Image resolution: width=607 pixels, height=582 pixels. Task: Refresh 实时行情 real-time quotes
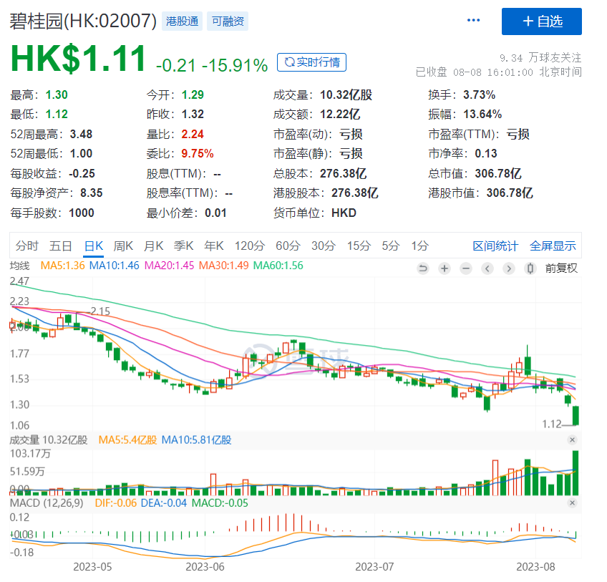(x=311, y=62)
